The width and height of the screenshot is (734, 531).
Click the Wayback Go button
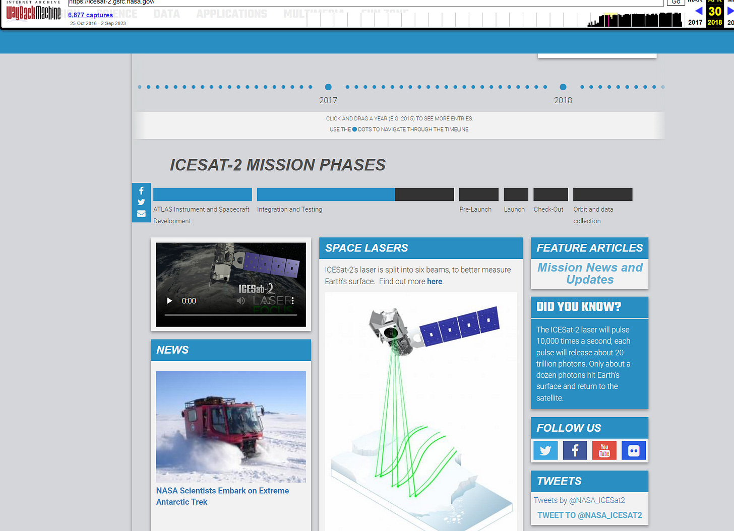[676, 2]
